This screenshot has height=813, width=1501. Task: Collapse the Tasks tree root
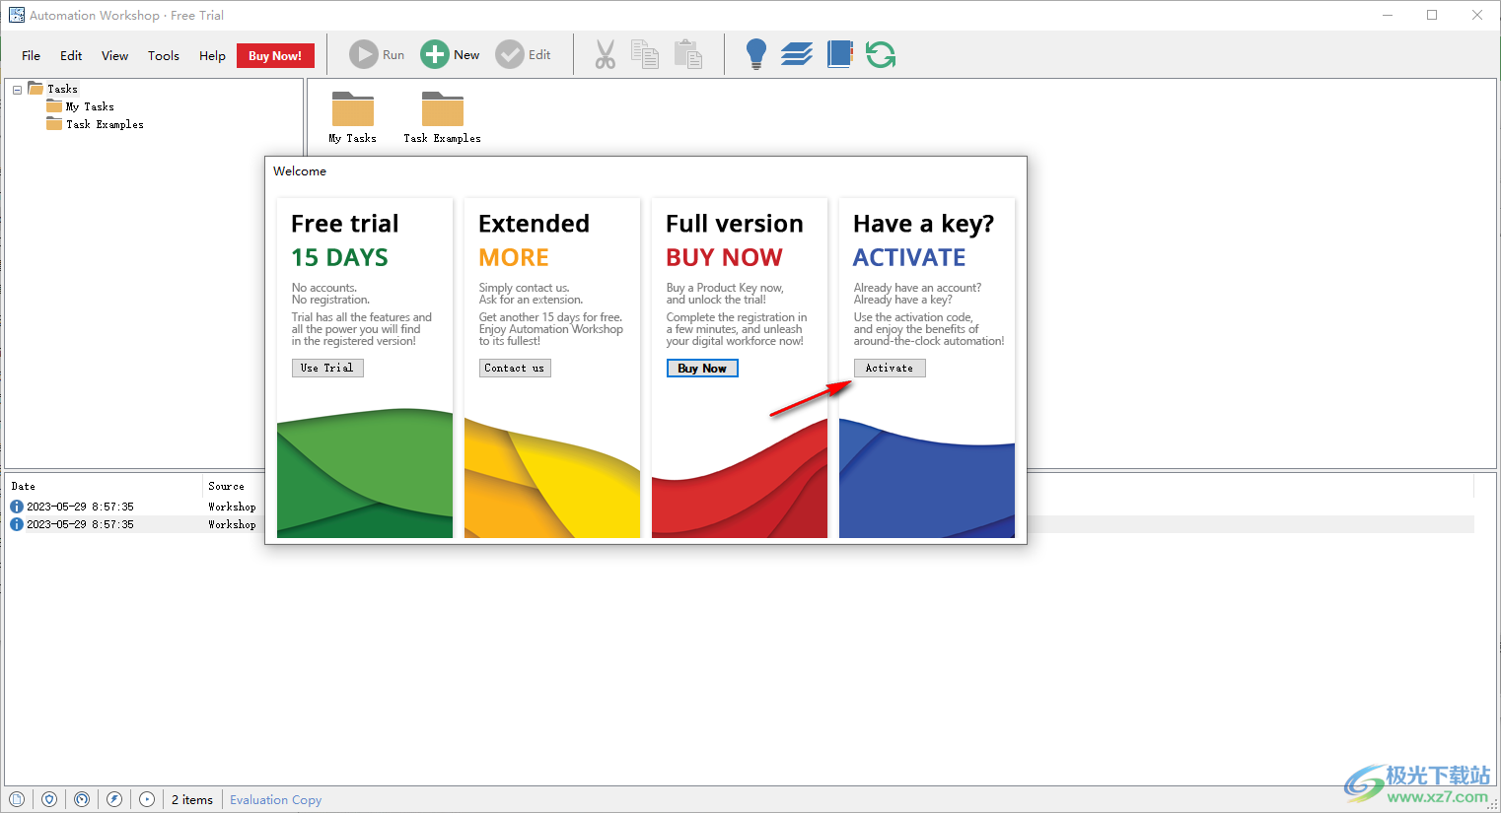pyautogui.click(x=17, y=90)
